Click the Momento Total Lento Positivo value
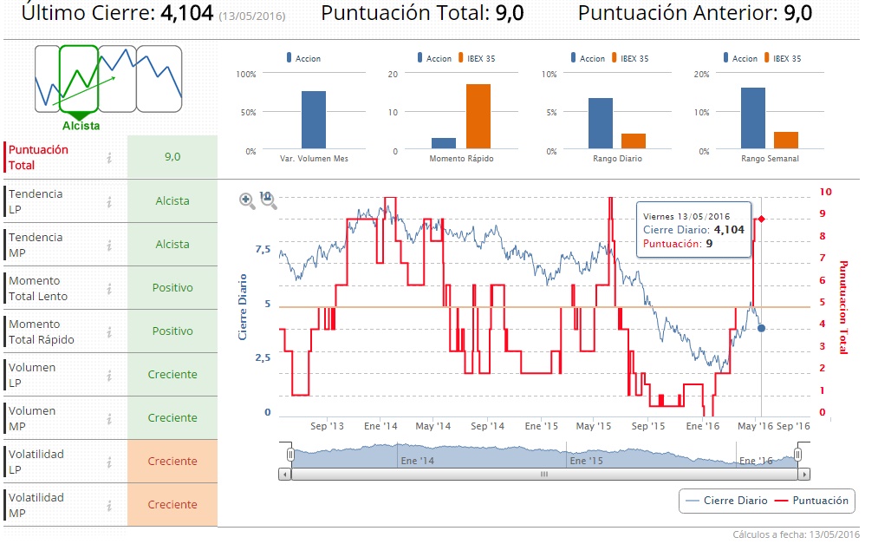This screenshot has width=878, height=544. 172,287
